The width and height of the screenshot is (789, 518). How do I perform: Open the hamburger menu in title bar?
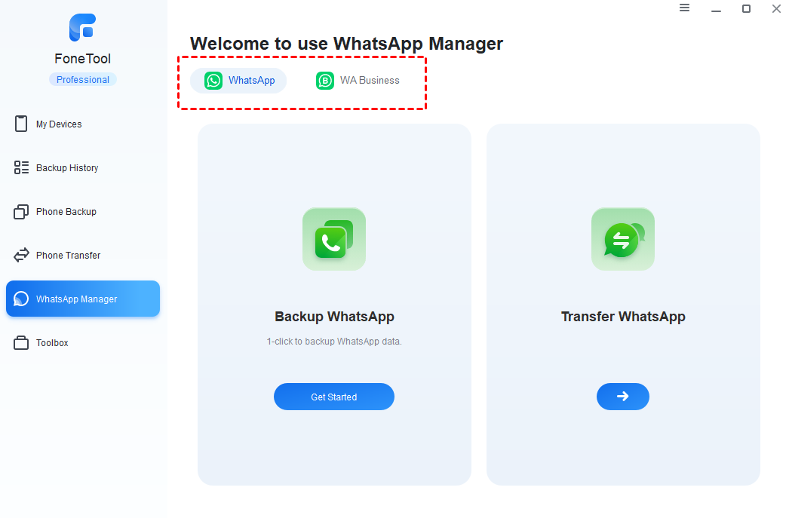click(684, 8)
